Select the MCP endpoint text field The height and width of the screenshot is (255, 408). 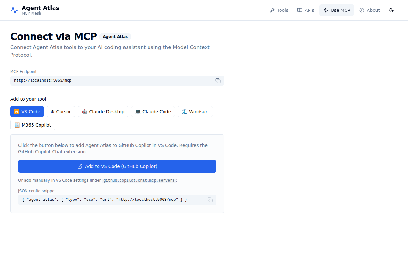96,80
